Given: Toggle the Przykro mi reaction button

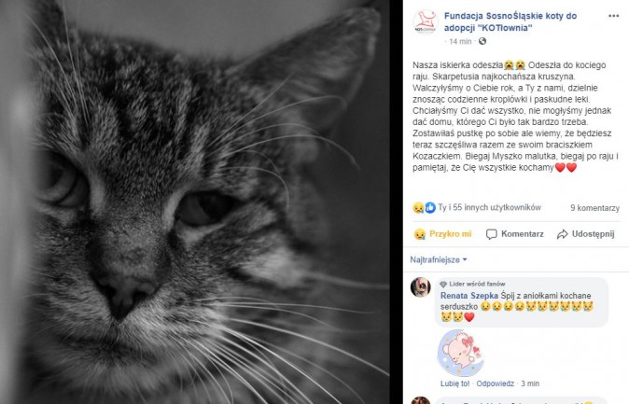Looking at the screenshot, I should click(443, 234).
